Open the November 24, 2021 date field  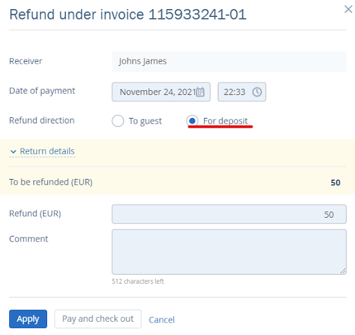point(161,92)
